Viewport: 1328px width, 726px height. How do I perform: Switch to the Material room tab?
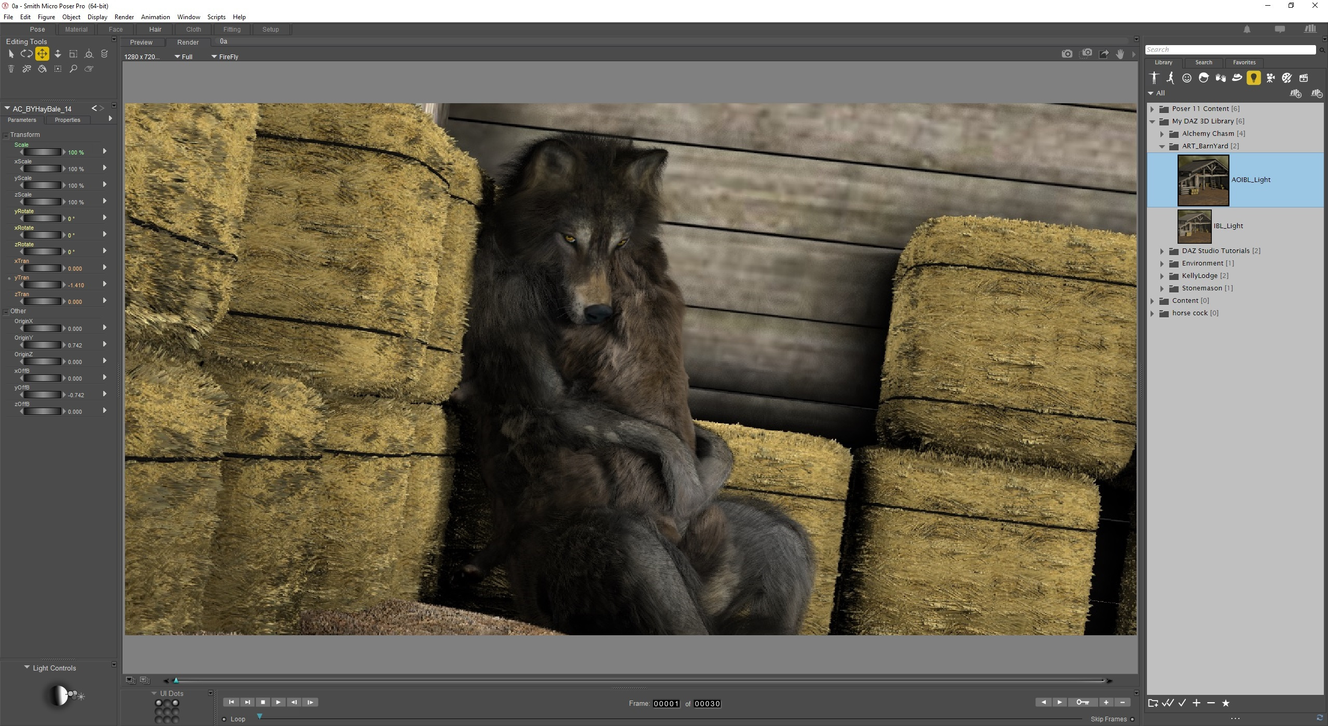pos(76,30)
